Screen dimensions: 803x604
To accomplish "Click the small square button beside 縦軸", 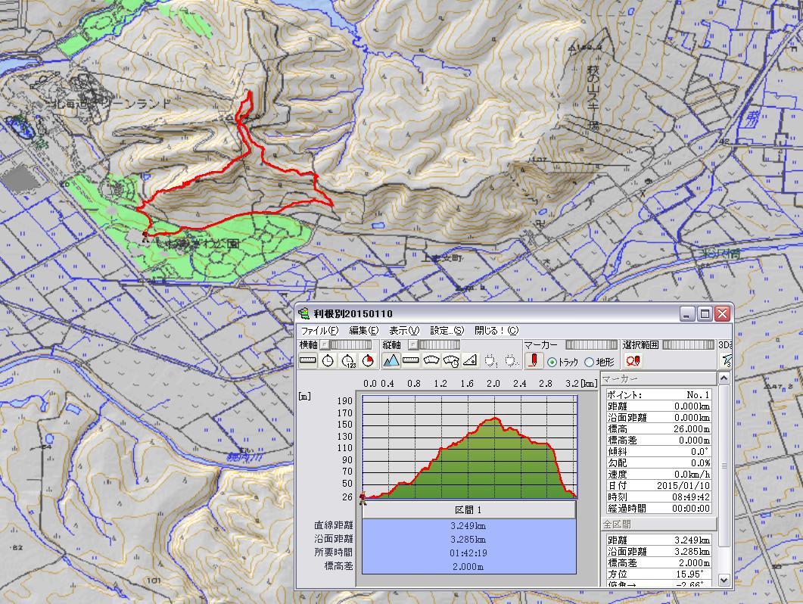I will point(412,345).
